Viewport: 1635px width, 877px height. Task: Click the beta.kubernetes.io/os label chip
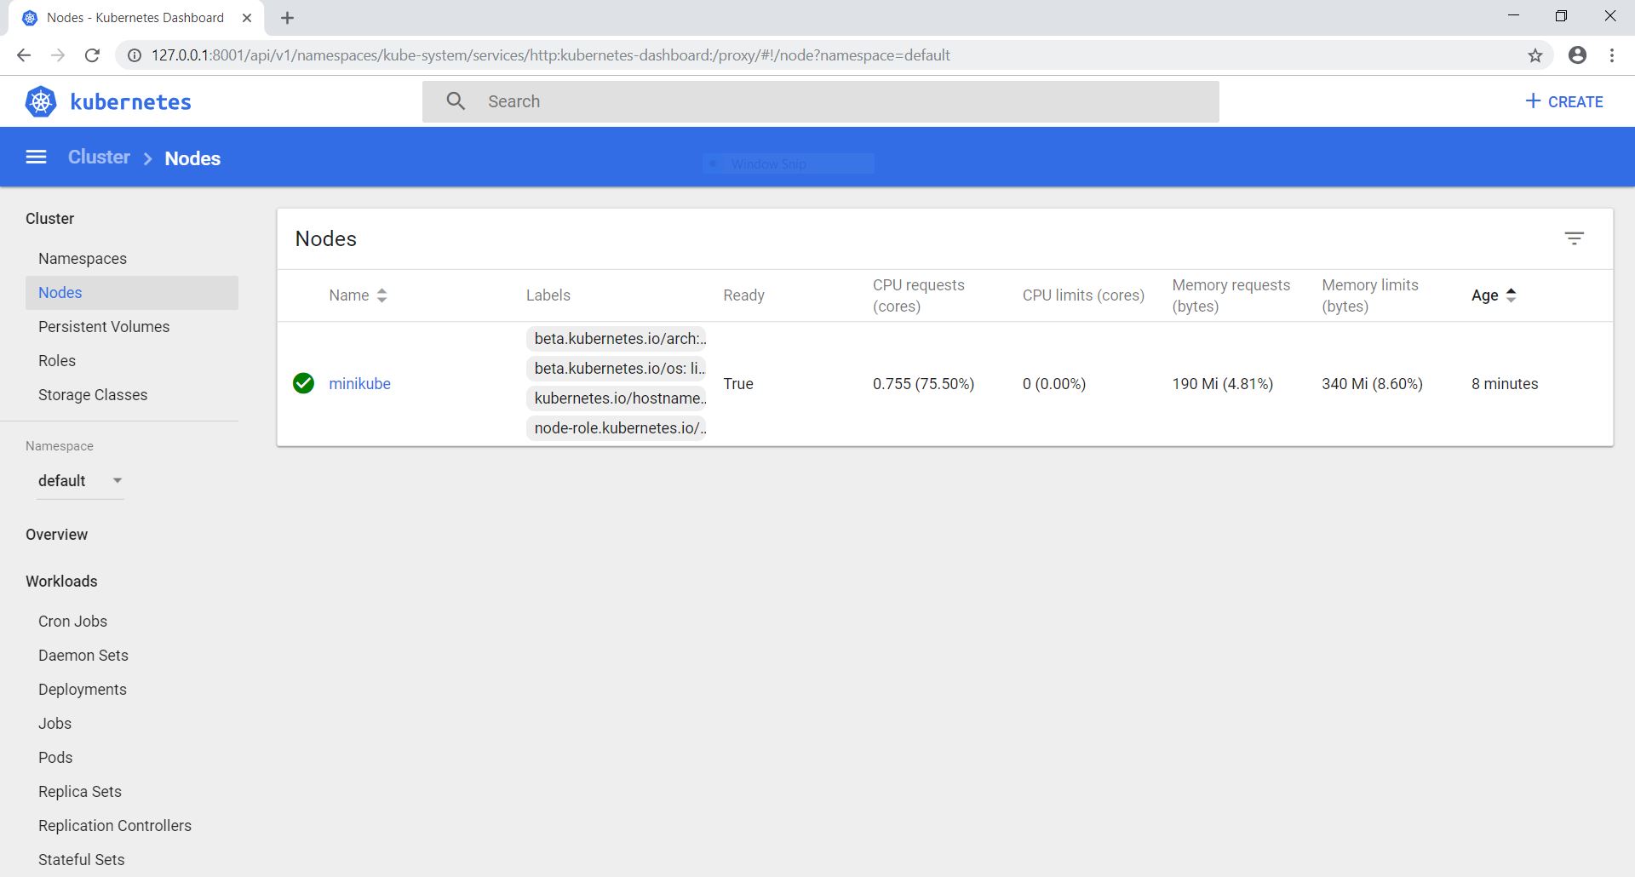[x=617, y=369]
